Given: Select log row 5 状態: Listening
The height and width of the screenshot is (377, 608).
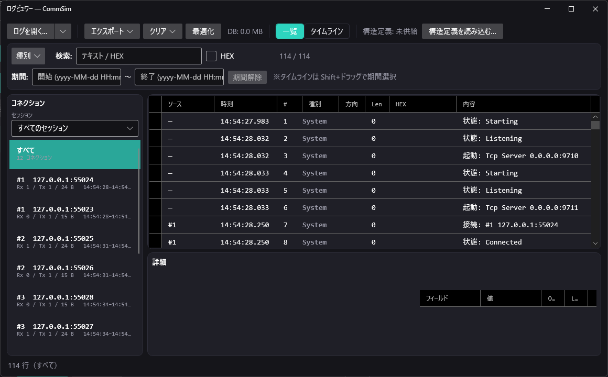Looking at the screenshot, I should [x=371, y=190].
